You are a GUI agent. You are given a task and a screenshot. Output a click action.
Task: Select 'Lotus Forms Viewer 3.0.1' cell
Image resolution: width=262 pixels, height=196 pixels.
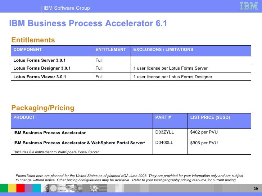(x=52, y=77)
